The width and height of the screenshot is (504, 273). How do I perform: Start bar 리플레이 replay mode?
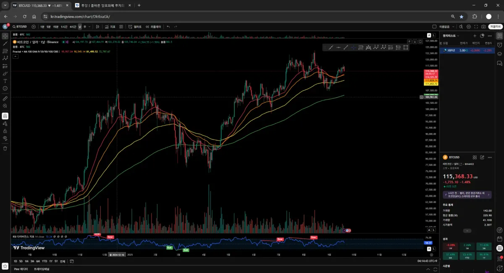pos(153,26)
